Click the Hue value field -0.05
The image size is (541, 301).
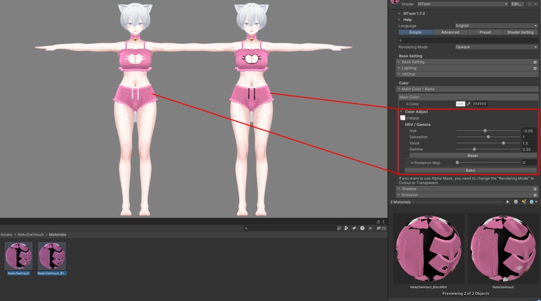click(x=529, y=130)
